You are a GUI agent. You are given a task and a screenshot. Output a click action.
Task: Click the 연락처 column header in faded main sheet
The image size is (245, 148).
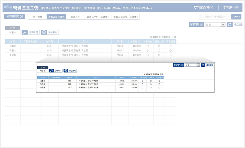(49, 42)
